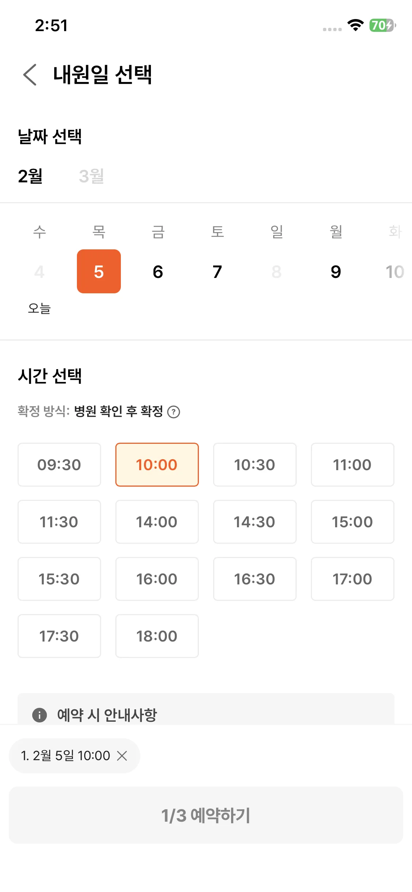Choose the selected date 5 (목)
The height and width of the screenshot is (892, 412).
click(99, 272)
